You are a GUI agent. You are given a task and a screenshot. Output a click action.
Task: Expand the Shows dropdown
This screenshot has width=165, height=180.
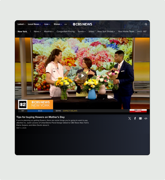pos(58,24)
